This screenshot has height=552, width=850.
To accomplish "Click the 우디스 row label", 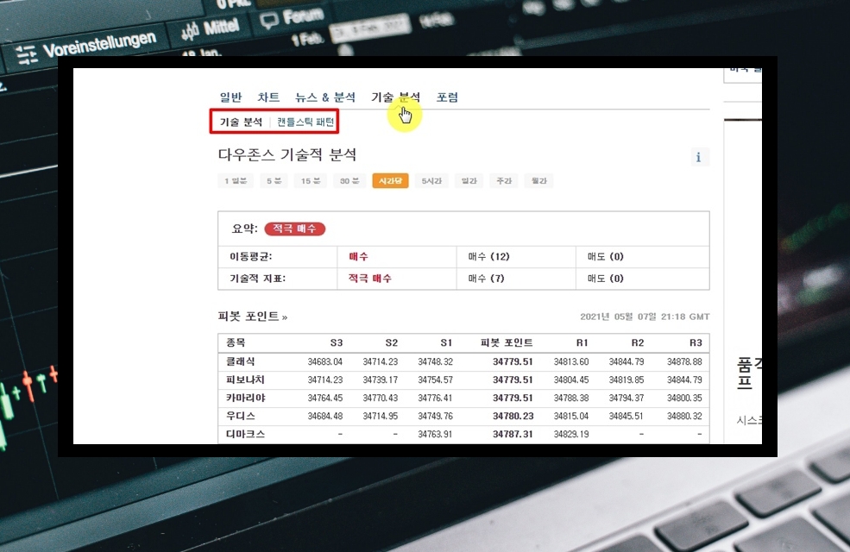I will click(240, 416).
